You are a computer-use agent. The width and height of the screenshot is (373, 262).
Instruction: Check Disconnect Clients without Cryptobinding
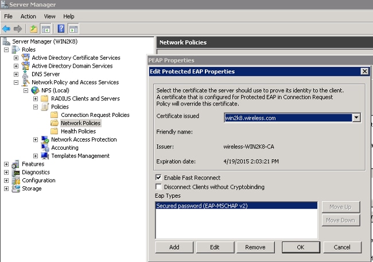(x=158, y=187)
